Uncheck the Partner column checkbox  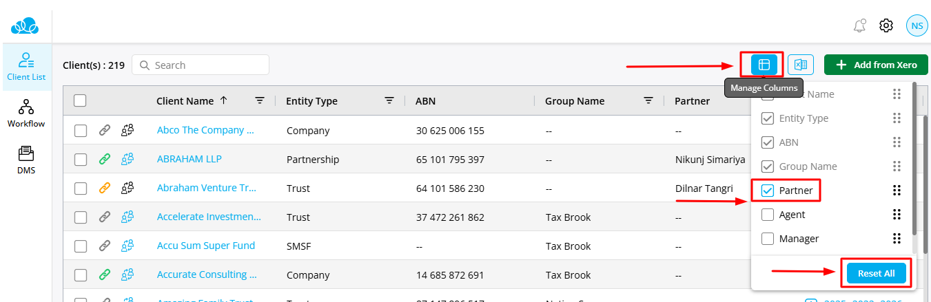(768, 191)
